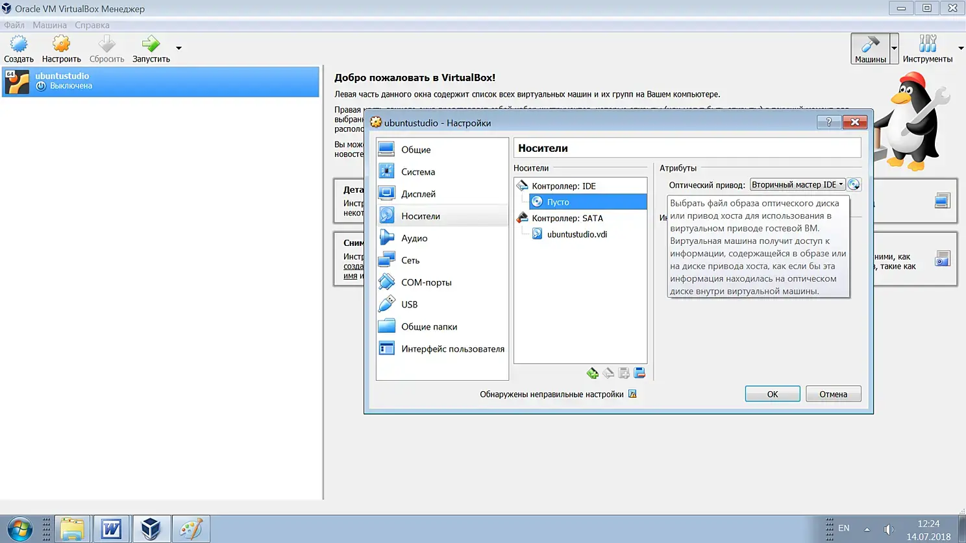This screenshot has width=966, height=543.
Task: Open the Сеть settings category
Action: (442, 260)
